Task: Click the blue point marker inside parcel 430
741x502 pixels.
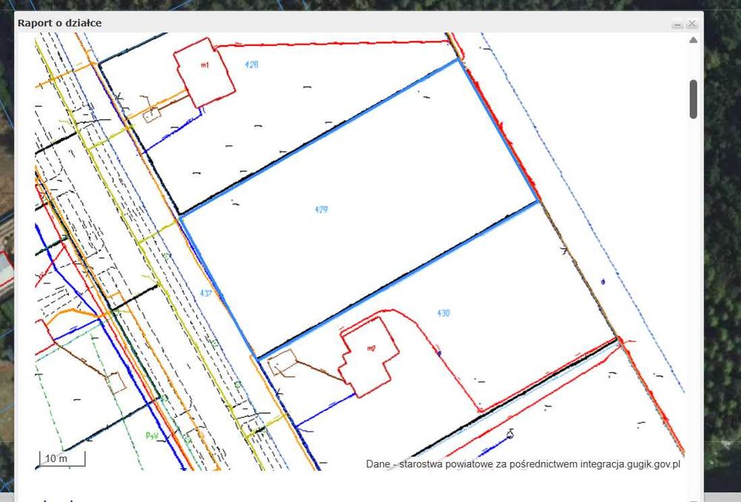Action: point(439,352)
